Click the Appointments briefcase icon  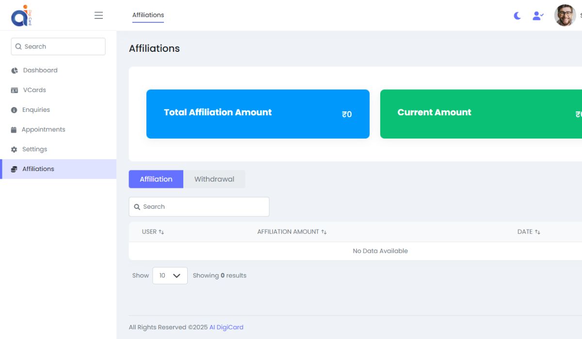tap(14, 129)
